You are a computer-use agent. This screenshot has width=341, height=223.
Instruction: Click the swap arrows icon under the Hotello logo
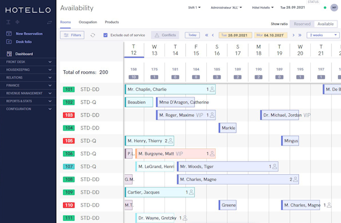[x=49, y=22]
